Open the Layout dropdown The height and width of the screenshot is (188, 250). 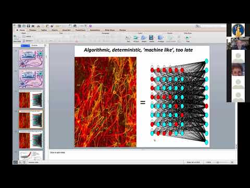[x=28, y=37]
